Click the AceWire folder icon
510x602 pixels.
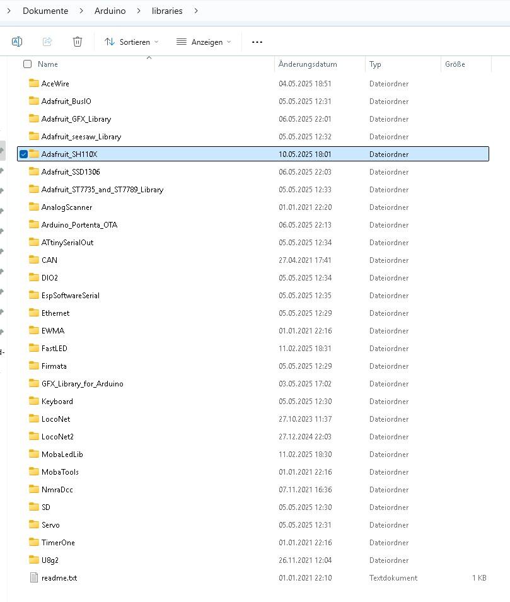coord(34,83)
